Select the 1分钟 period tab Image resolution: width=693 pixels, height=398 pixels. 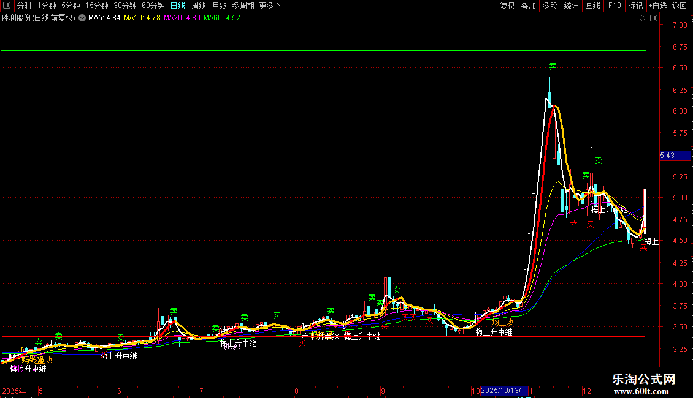click(47, 6)
